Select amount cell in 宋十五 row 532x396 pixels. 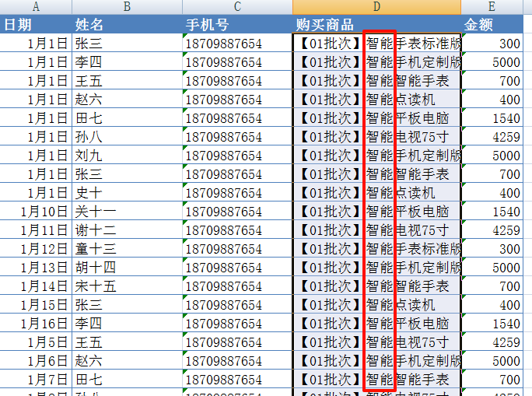tap(492, 286)
